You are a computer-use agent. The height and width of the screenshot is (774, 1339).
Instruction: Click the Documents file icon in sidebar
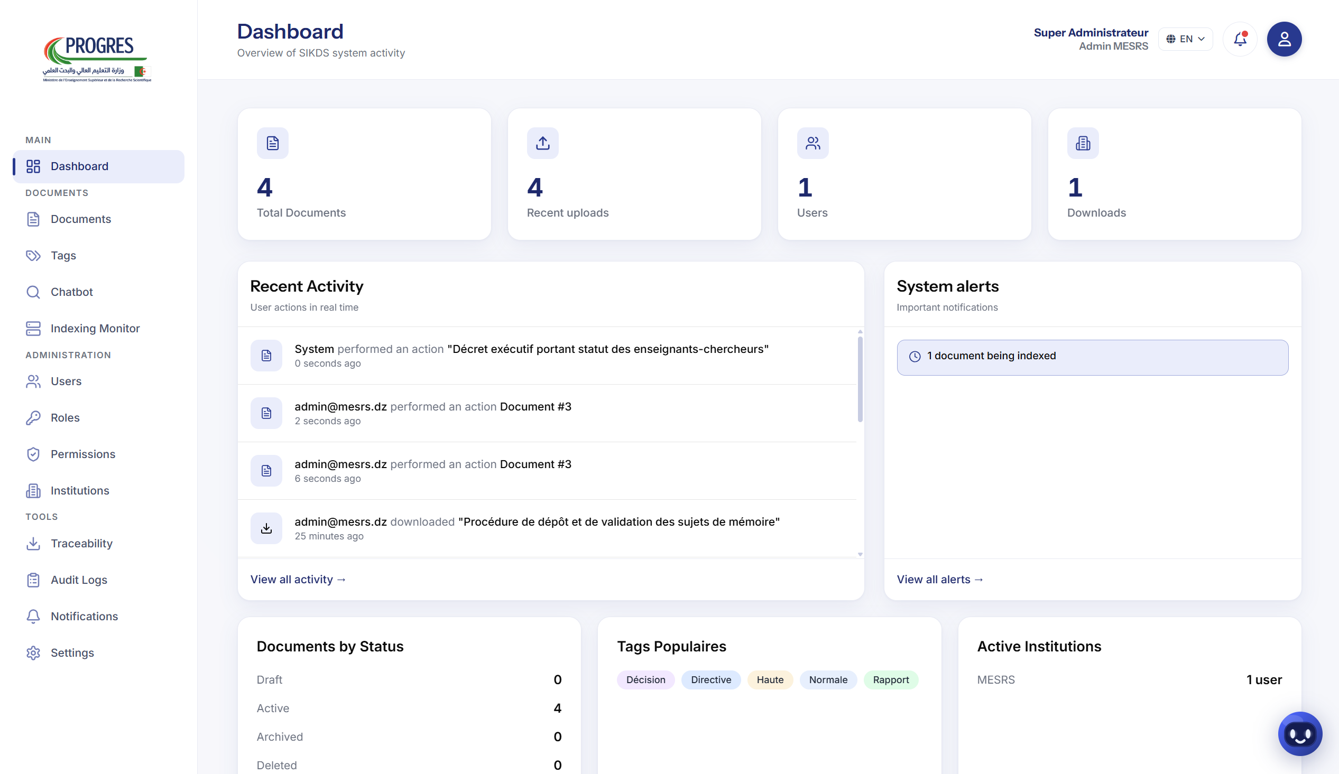point(33,219)
